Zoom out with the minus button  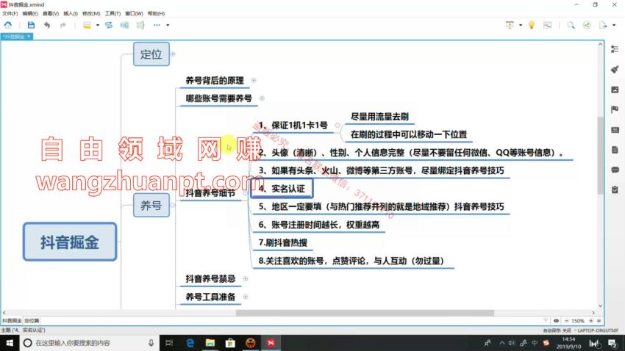[x=566, y=320]
